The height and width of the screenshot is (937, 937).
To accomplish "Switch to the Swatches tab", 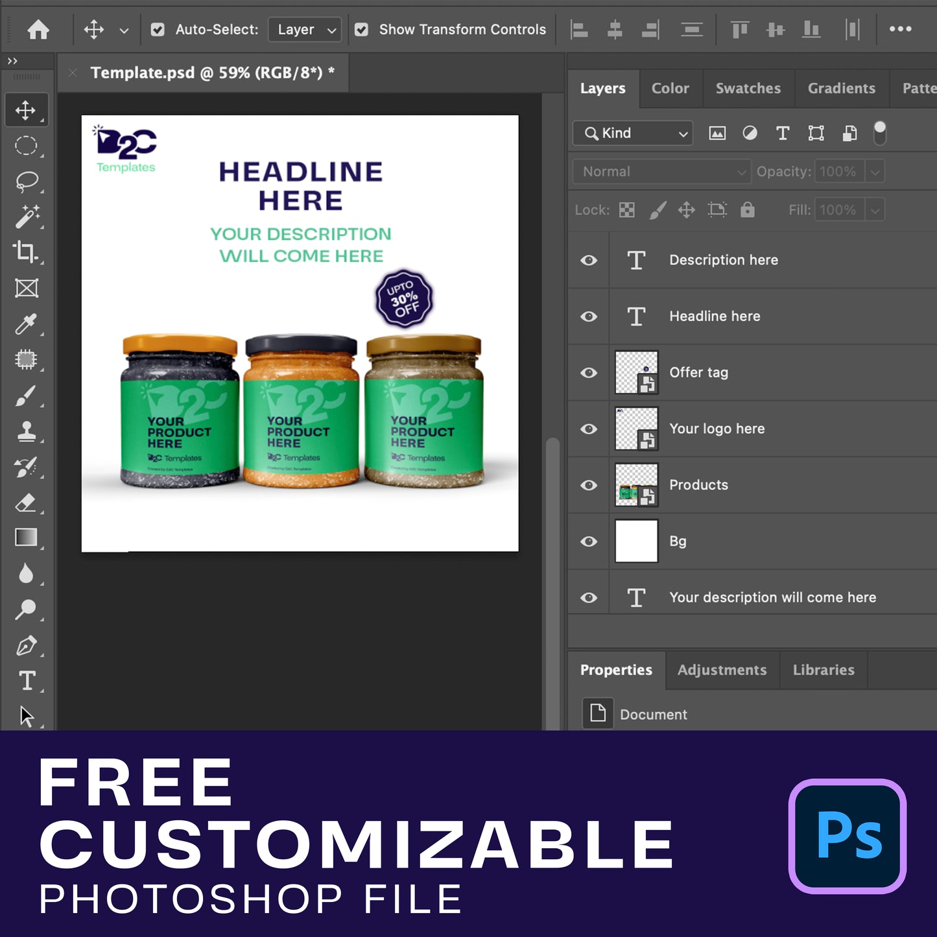I will tap(748, 89).
